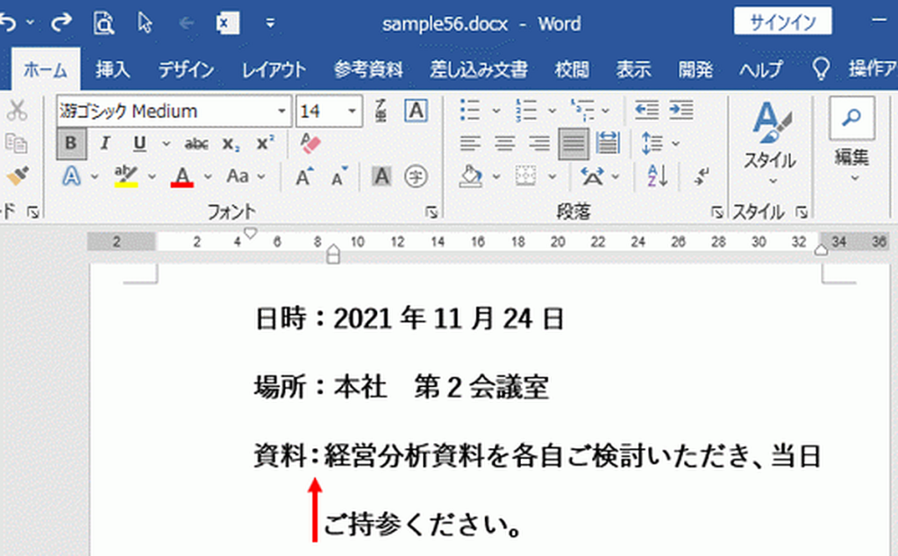The height and width of the screenshot is (556, 898).
Task: Open the スタイル gallery button
Action: coord(770,143)
